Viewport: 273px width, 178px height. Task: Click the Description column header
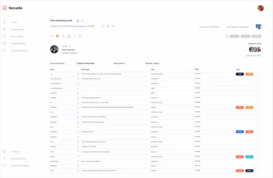pos(86,69)
